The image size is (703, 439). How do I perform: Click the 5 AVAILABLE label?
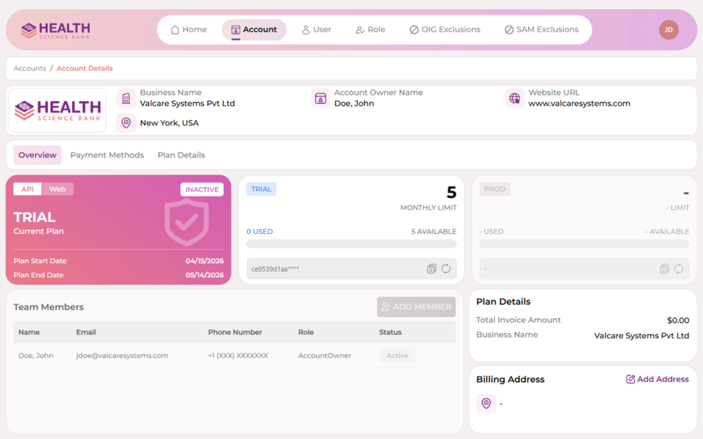[x=434, y=232]
